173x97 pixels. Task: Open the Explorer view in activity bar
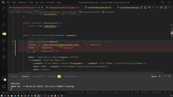tap(4, 9)
